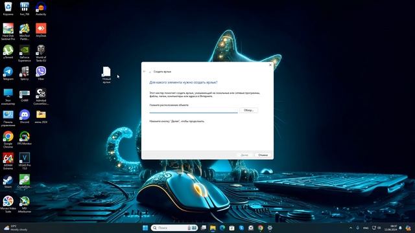The width and height of the screenshot is (415, 233).
Task: Show hidden system tray icons
Action: 351,228
